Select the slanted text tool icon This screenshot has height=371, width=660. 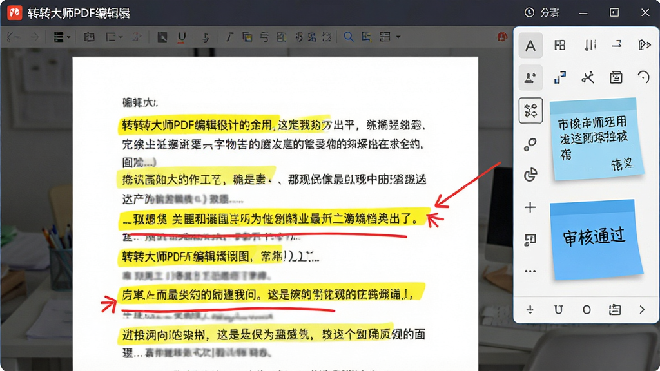(229, 37)
